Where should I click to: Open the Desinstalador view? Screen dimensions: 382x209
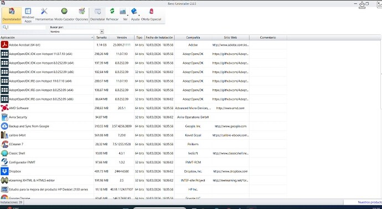(12, 15)
